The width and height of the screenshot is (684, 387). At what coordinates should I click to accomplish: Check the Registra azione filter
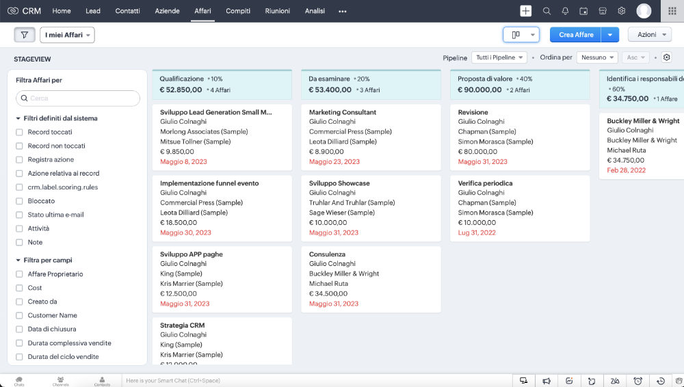(19, 160)
